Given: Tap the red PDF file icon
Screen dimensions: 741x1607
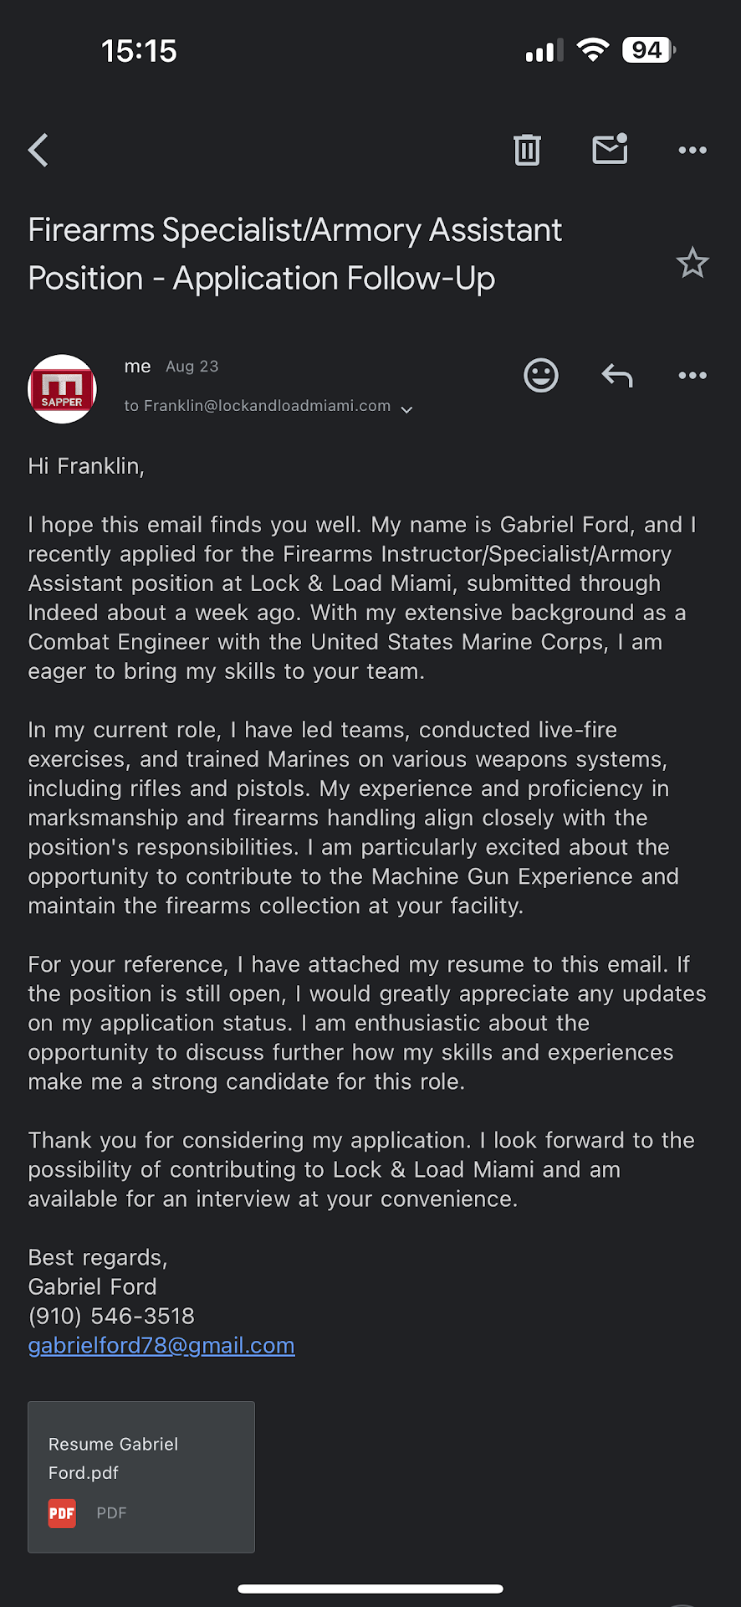Looking at the screenshot, I should 62,1513.
